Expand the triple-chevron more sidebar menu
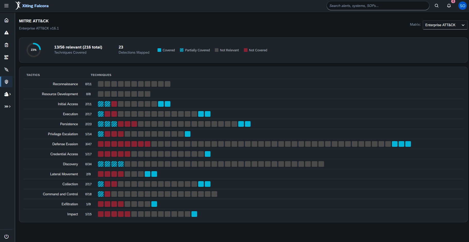This screenshot has height=242, width=469. pyautogui.click(x=7, y=107)
